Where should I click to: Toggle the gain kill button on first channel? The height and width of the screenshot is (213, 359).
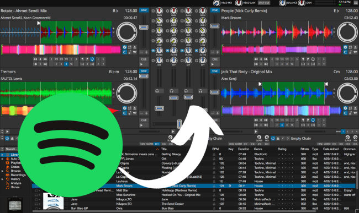point(153,10)
